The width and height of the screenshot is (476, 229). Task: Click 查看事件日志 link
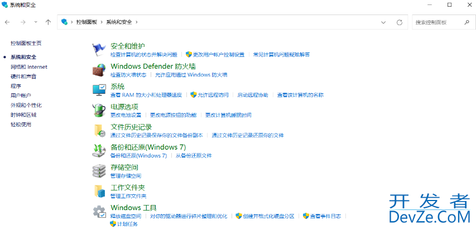(326, 216)
